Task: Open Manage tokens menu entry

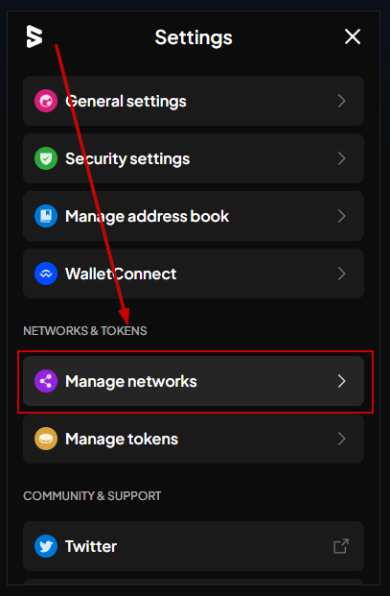Action: coord(194,439)
